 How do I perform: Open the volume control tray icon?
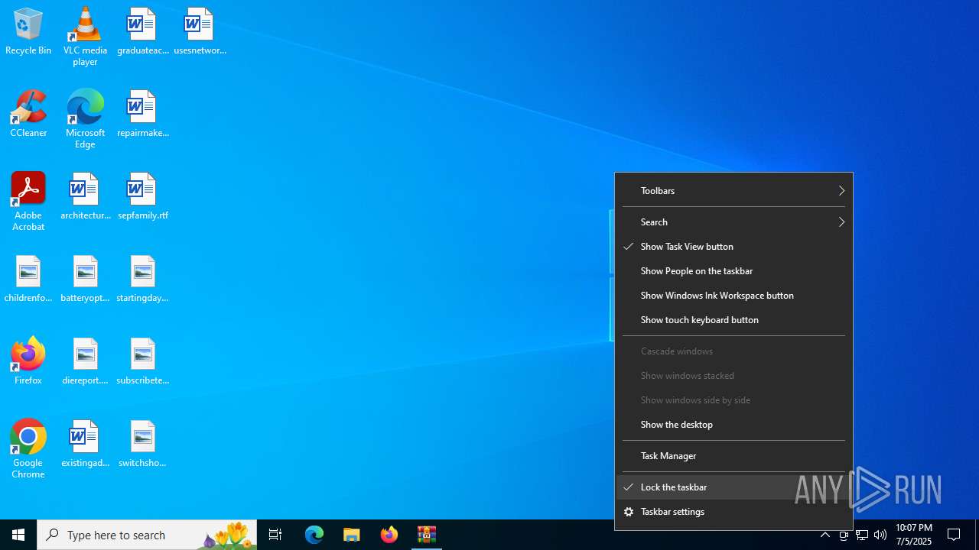pos(880,535)
